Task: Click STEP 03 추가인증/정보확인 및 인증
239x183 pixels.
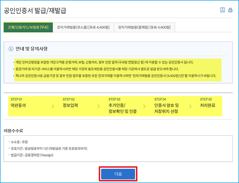Action: pos(122,106)
